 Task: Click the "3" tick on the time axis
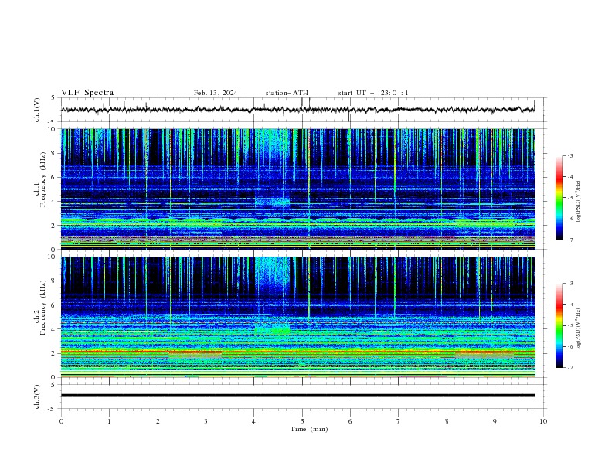206,421
